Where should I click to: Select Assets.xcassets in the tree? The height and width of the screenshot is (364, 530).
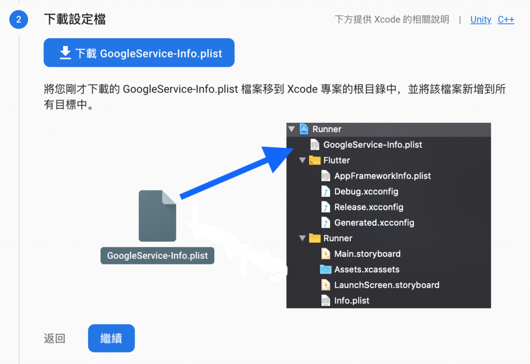367,269
